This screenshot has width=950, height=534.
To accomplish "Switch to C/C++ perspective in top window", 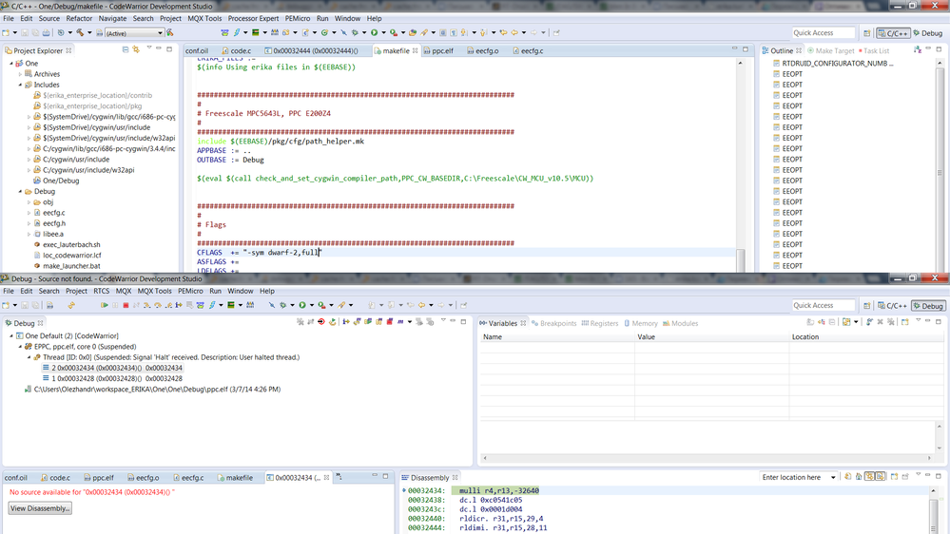I will [893, 32].
